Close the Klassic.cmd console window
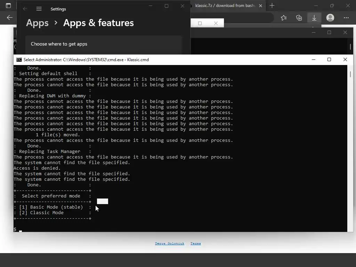 tap(345, 59)
